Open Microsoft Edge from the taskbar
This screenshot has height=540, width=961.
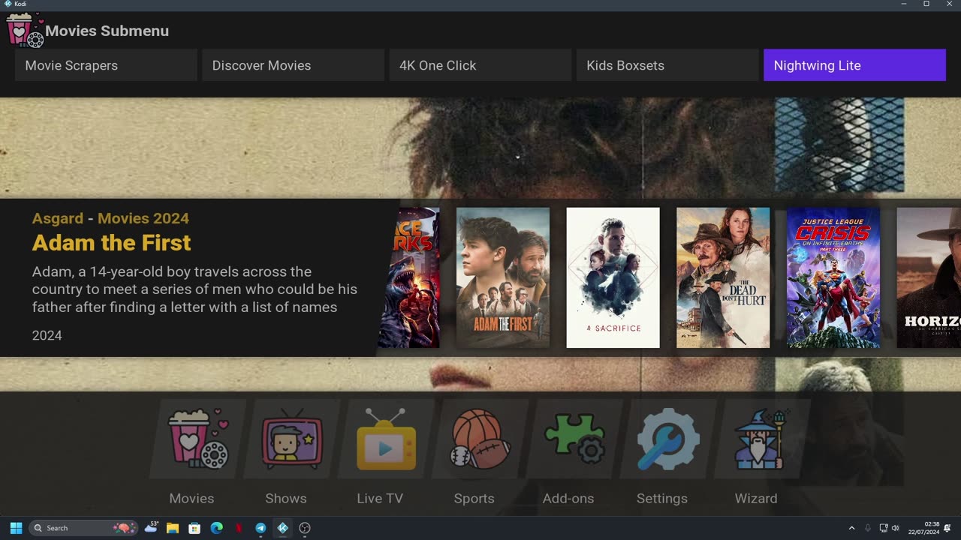[216, 528]
